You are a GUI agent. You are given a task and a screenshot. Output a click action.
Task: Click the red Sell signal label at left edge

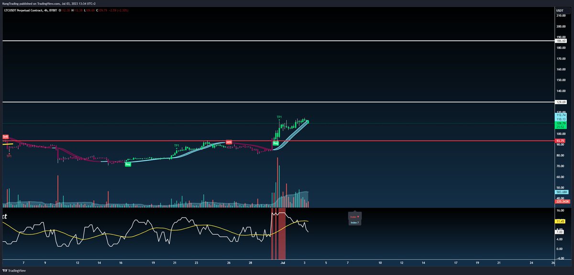(6, 137)
